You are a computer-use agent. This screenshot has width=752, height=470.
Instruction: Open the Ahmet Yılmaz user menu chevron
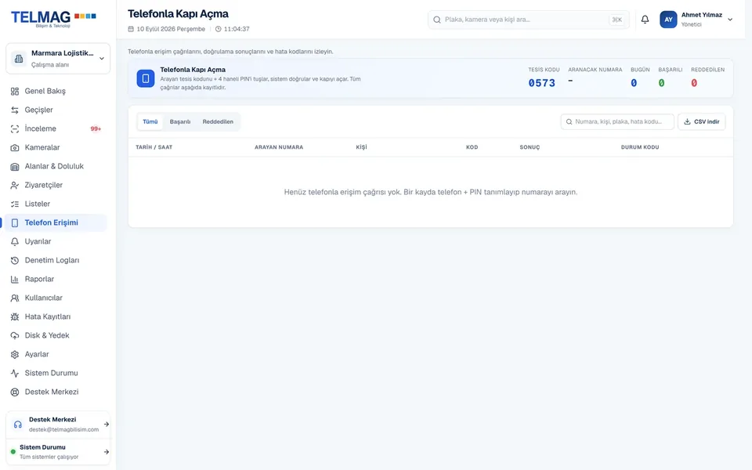[730, 20]
